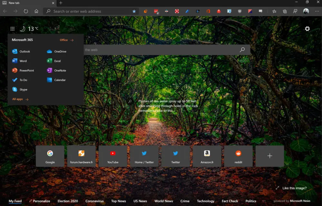Toggle the favorite star in the address bar

click(x=134, y=11)
